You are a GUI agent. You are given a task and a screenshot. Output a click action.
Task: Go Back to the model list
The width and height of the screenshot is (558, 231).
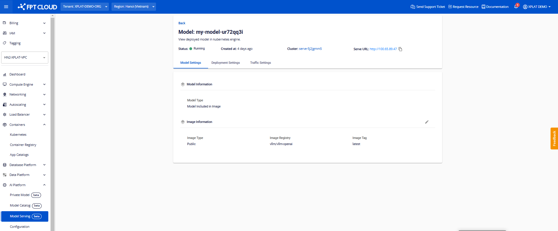tap(182, 23)
